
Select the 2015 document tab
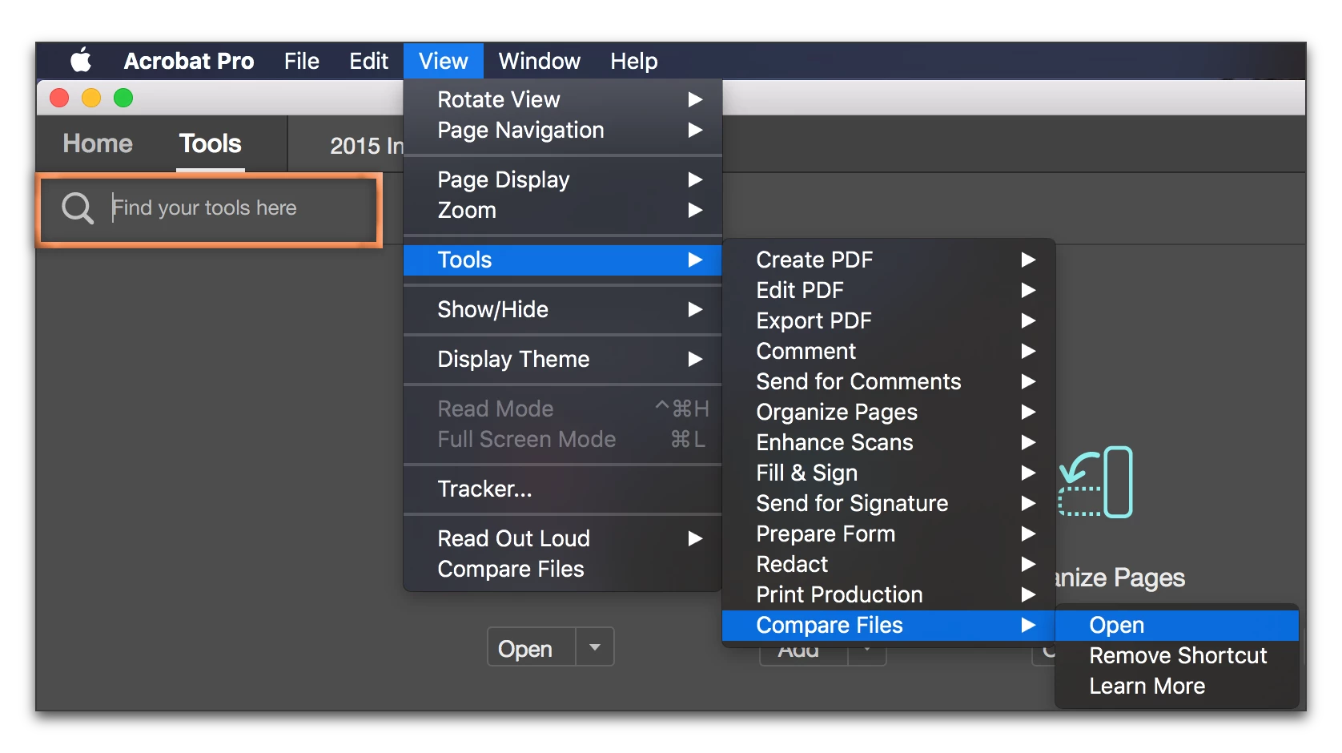pos(367,146)
